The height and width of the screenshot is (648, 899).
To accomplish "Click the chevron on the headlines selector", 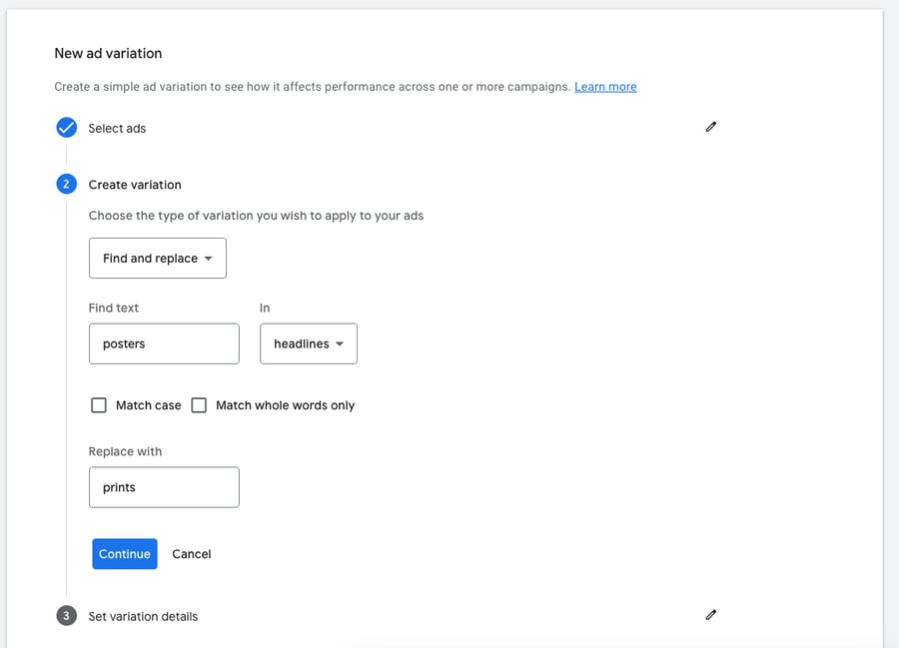I will click(340, 343).
